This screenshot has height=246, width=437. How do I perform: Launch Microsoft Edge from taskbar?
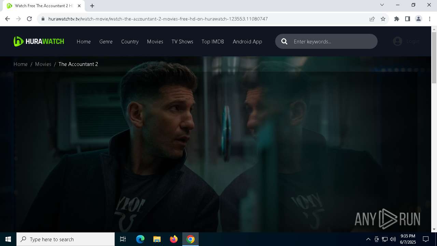(x=140, y=239)
